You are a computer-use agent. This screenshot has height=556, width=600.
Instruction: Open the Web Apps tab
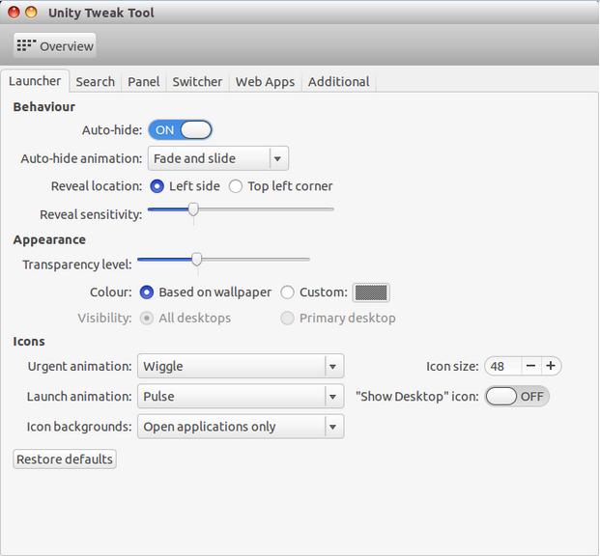click(x=265, y=82)
